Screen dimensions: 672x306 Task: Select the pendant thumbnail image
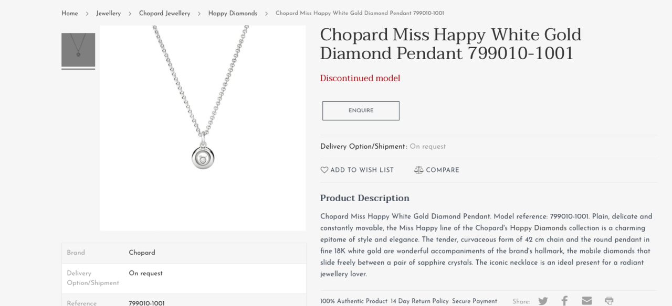[78, 50]
